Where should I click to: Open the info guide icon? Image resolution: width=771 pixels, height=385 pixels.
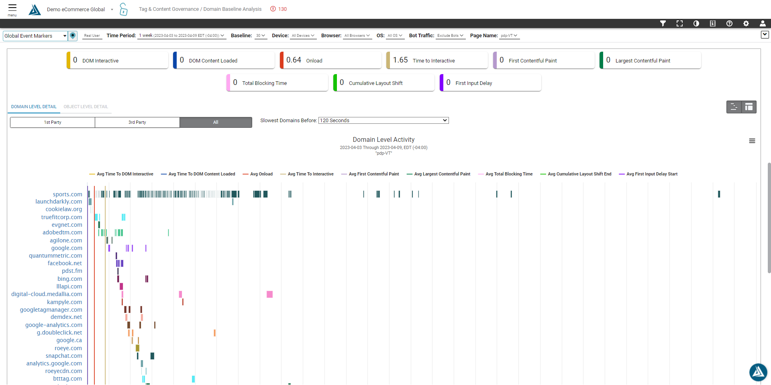pos(713,24)
